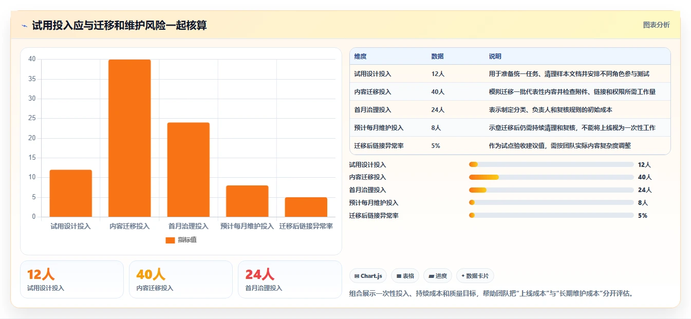Select the 预计每月维护投入 bar in chart

pyautogui.click(x=247, y=201)
